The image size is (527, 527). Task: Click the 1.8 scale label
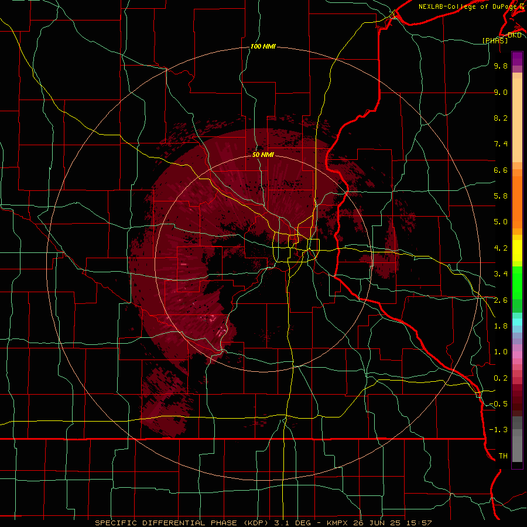click(501, 326)
